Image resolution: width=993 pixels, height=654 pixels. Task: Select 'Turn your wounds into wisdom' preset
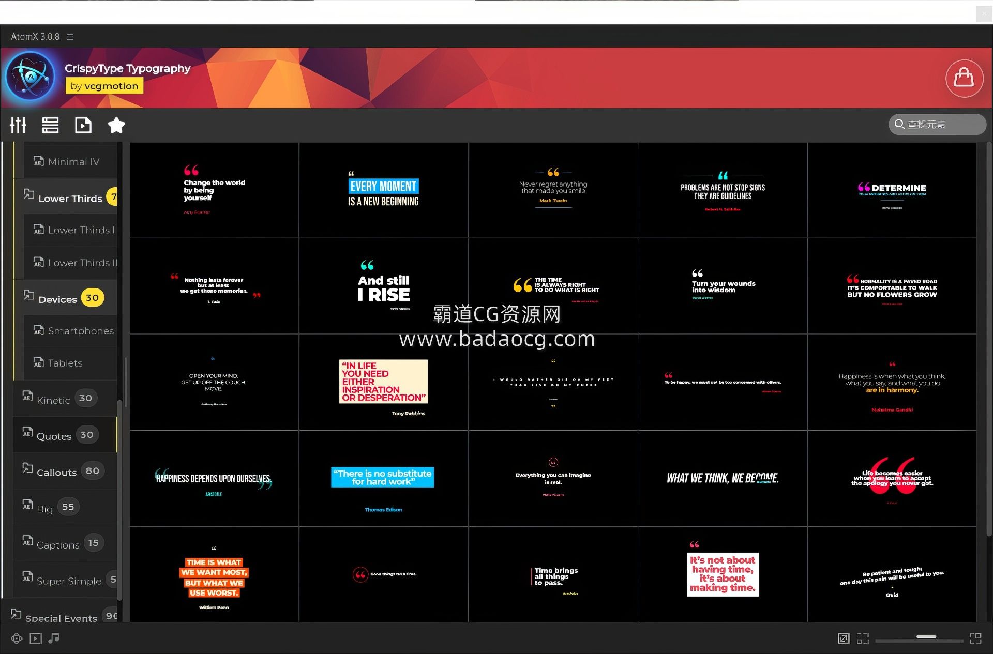point(723,286)
